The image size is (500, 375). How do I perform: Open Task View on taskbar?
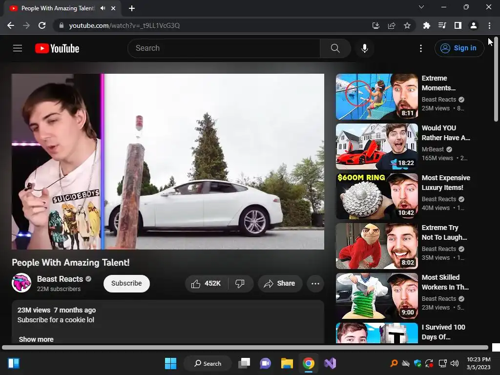click(x=244, y=363)
